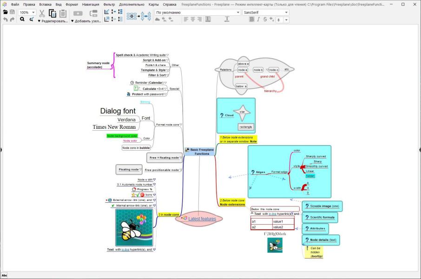Click the Редактировать toolbar button
This screenshot has height=279, width=421.
pyautogui.click(x=53, y=21)
